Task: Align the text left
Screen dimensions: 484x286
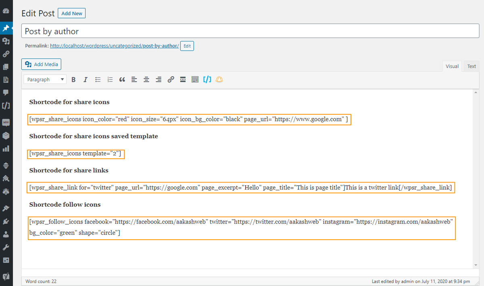Action: pos(134,80)
